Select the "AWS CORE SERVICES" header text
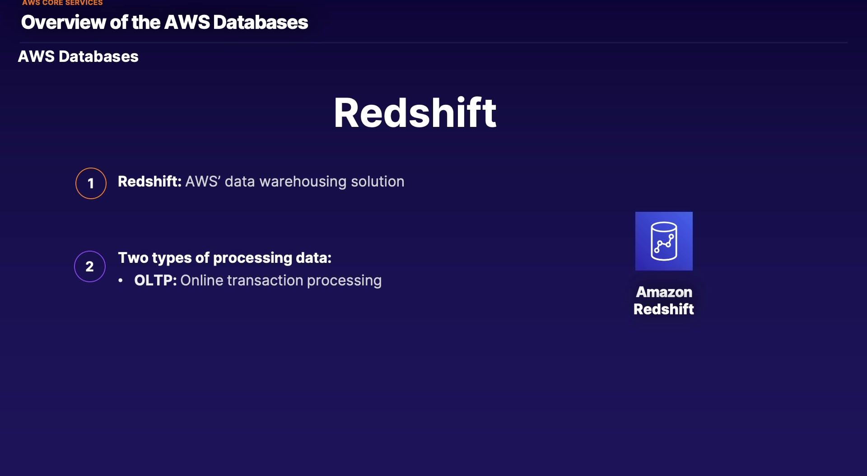 point(62,3)
